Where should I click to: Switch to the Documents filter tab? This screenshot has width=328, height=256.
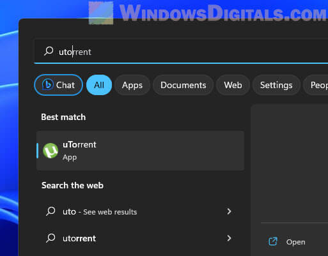pos(184,85)
